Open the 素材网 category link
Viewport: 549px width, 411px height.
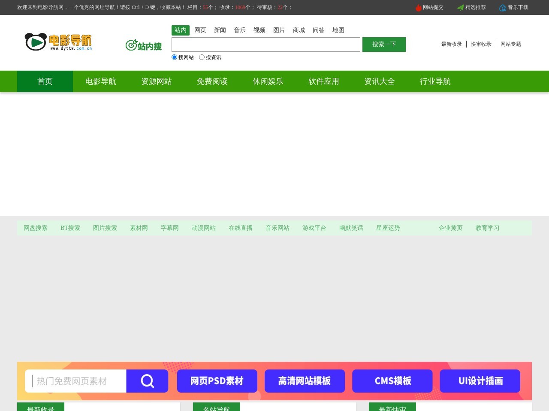pyautogui.click(x=139, y=228)
